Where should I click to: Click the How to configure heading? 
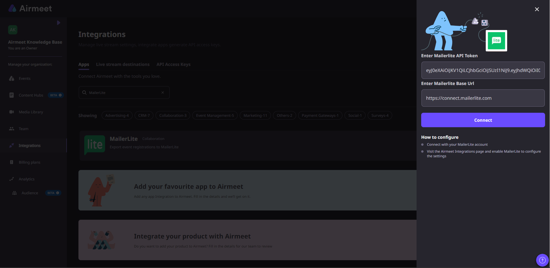point(440,137)
